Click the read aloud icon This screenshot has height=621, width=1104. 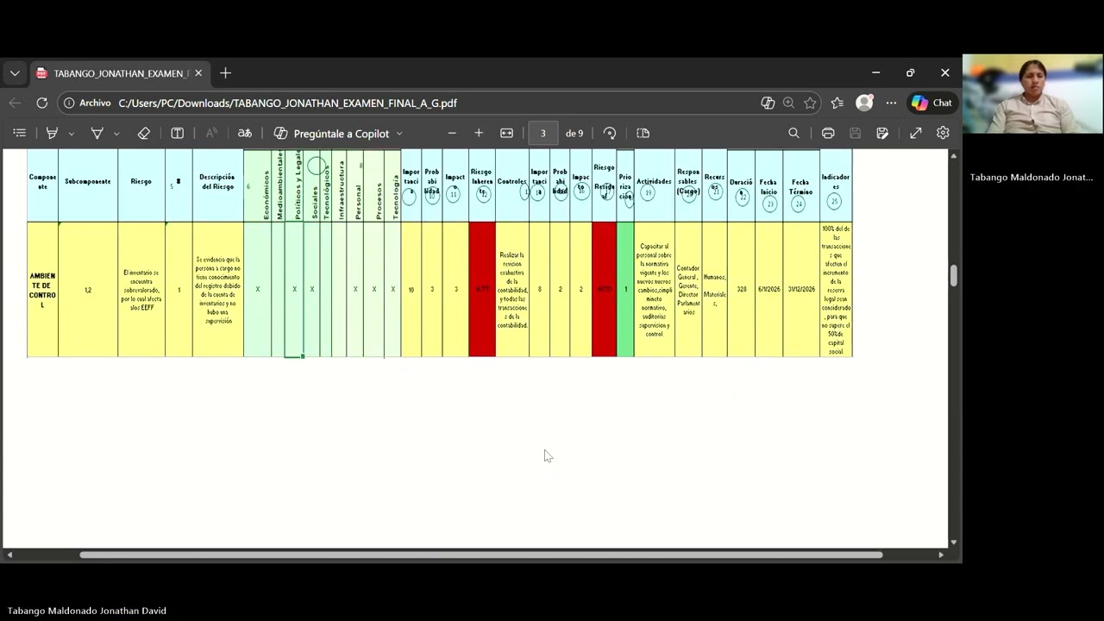coord(211,133)
